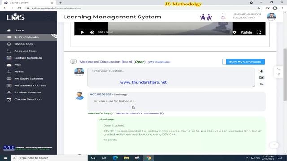Click the Moderated Discussion Board heading
287x161 pixels.
pyautogui.click(x=113, y=62)
